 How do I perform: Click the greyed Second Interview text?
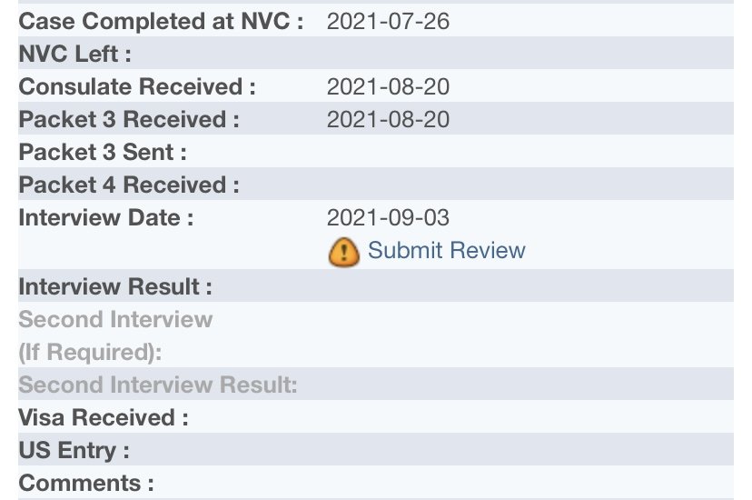point(115,319)
